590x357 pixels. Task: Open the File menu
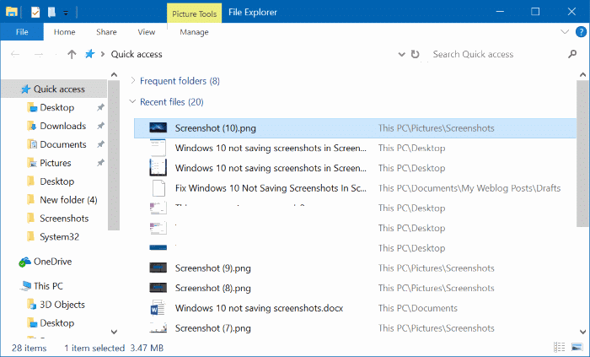(22, 32)
